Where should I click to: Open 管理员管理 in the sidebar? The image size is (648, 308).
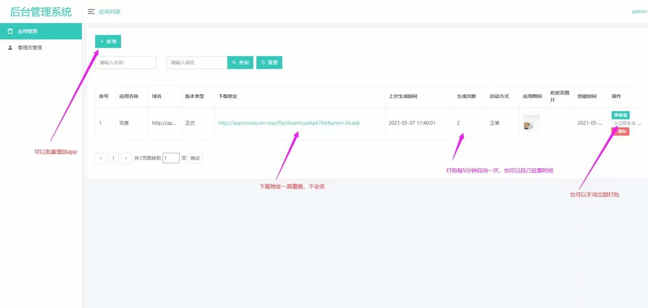(x=30, y=48)
